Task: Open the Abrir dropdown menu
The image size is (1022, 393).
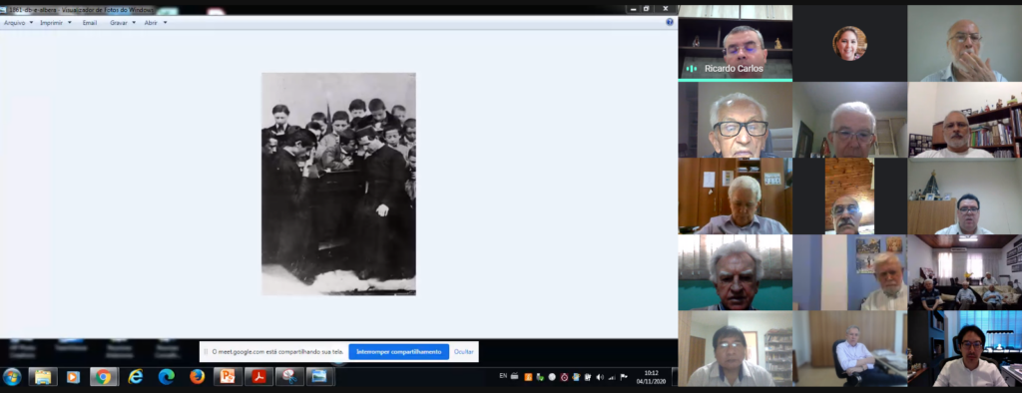Action: [x=156, y=22]
